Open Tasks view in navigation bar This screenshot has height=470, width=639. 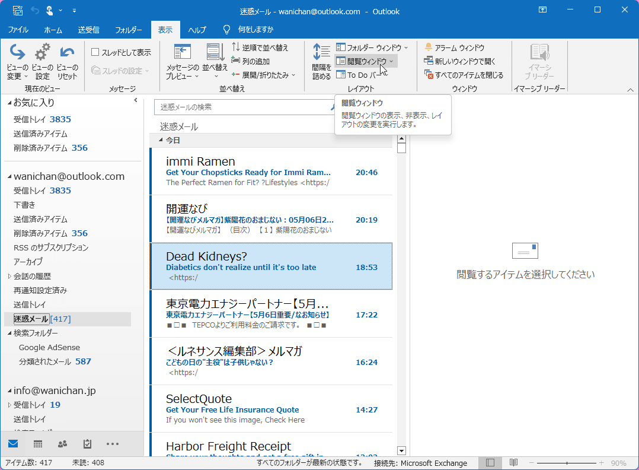tap(87, 444)
